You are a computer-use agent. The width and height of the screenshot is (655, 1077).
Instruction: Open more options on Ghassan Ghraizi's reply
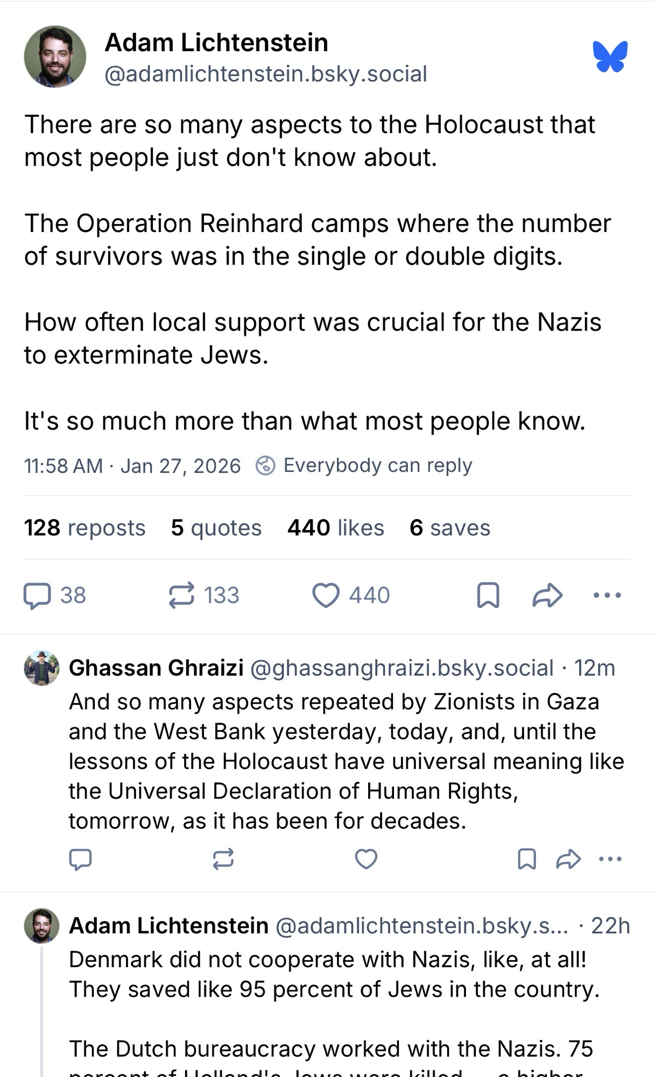tap(610, 859)
